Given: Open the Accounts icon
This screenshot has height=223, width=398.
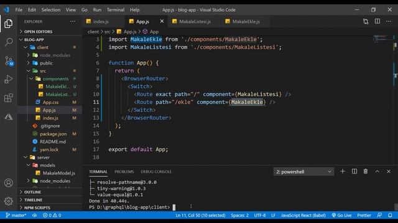Looking at the screenshot, I should pos(8,183).
